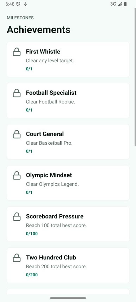Image resolution: width=136 pixels, height=302 pixels.
Task: Open the First Whistle achievement title
Action: point(43,52)
